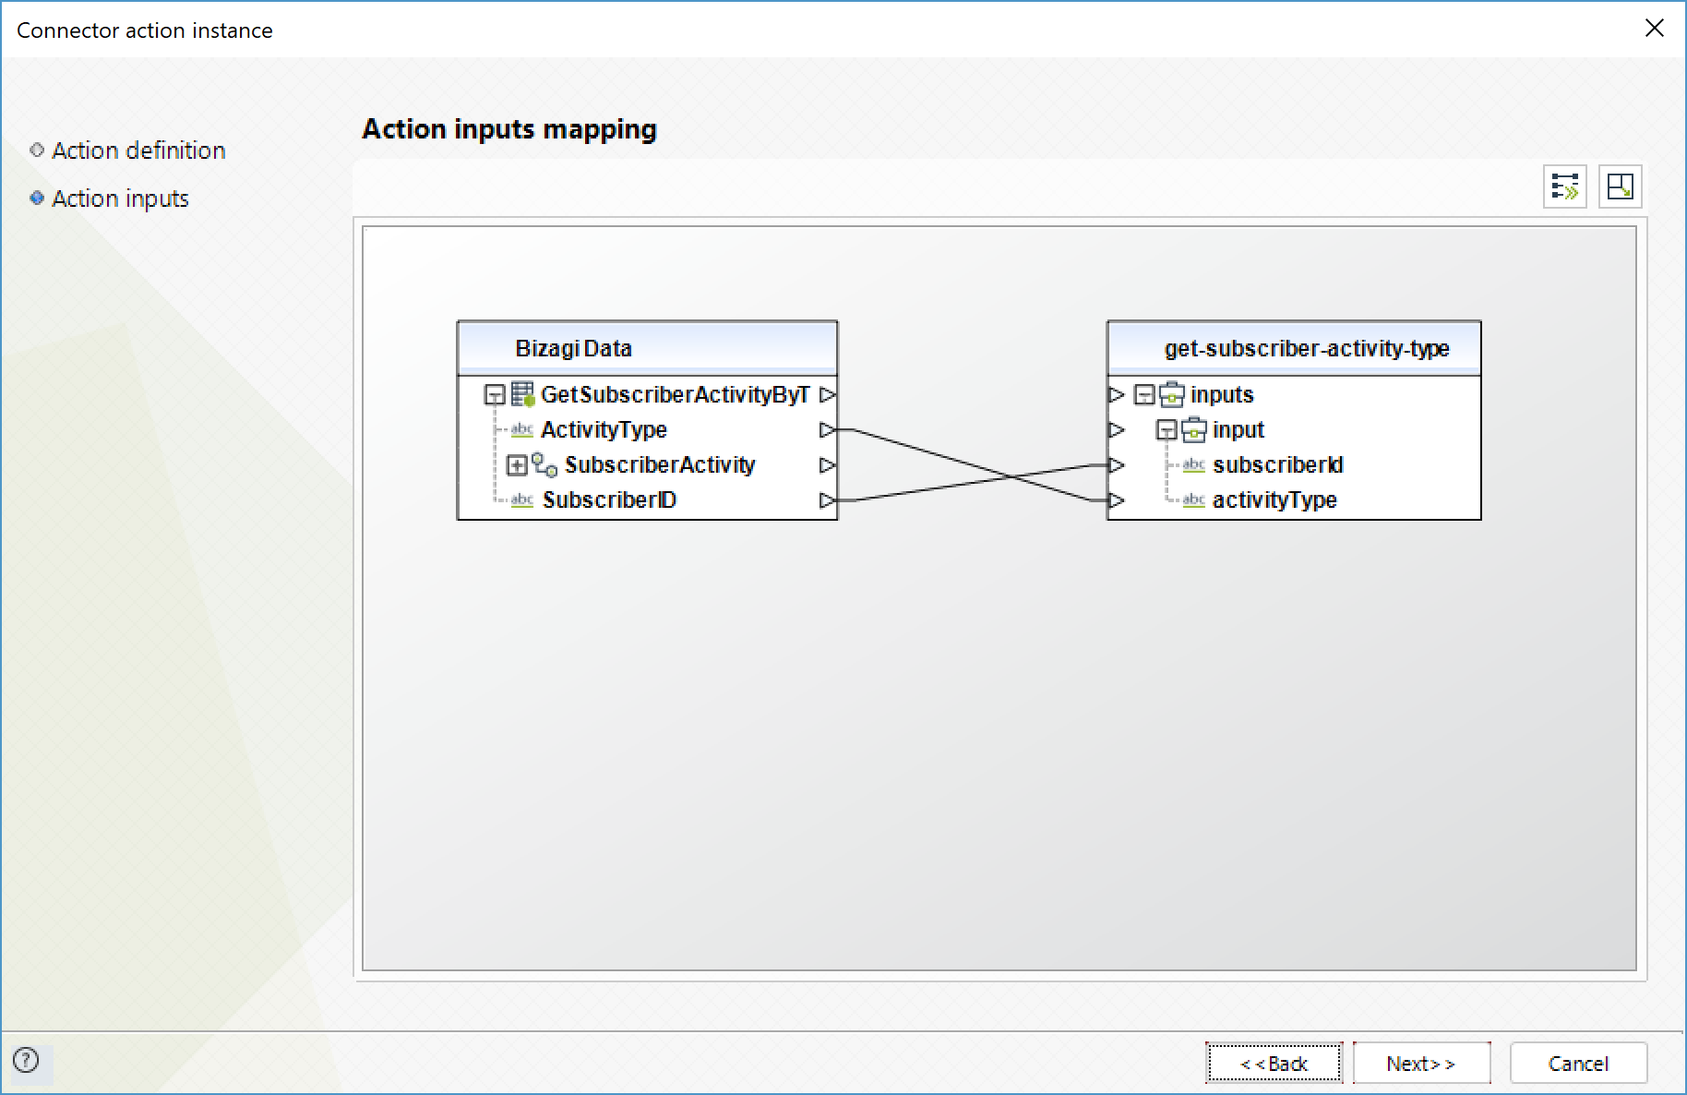Click the abc icon beside ActivityType
The height and width of the screenshot is (1095, 1687).
tap(522, 430)
